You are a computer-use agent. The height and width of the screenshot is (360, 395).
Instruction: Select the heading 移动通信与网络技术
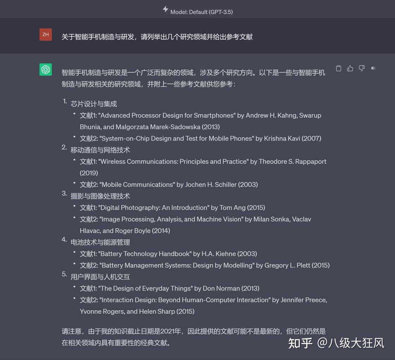(x=100, y=150)
